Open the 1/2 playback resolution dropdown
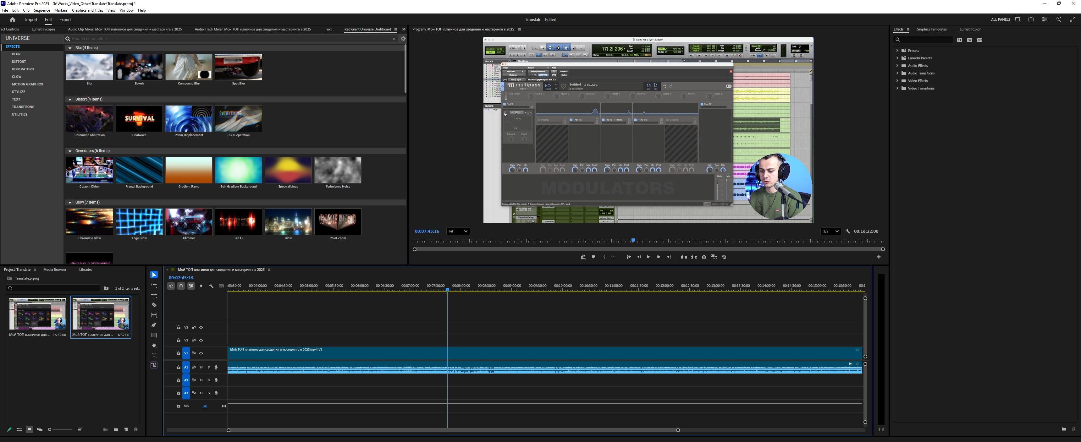1081x442 pixels. tap(830, 232)
